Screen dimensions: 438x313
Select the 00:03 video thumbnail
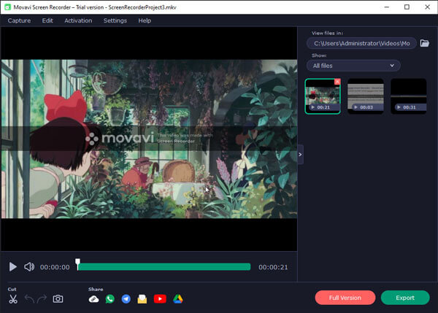click(x=366, y=96)
